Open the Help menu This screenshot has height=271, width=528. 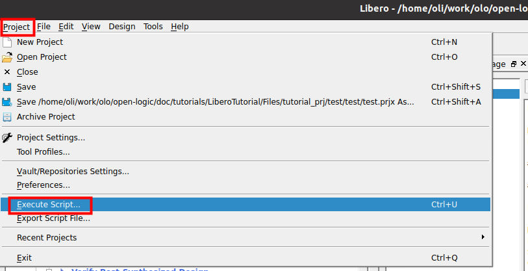click(179, 27)
